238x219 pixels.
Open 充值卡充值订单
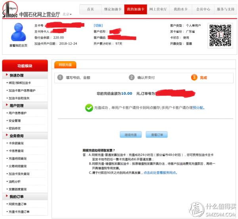[x=19, y=212]
